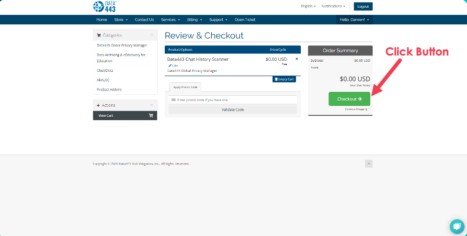Open the Hello, Damien! account menu
Viewport: 467px width, 236px height.
(354, 20)
